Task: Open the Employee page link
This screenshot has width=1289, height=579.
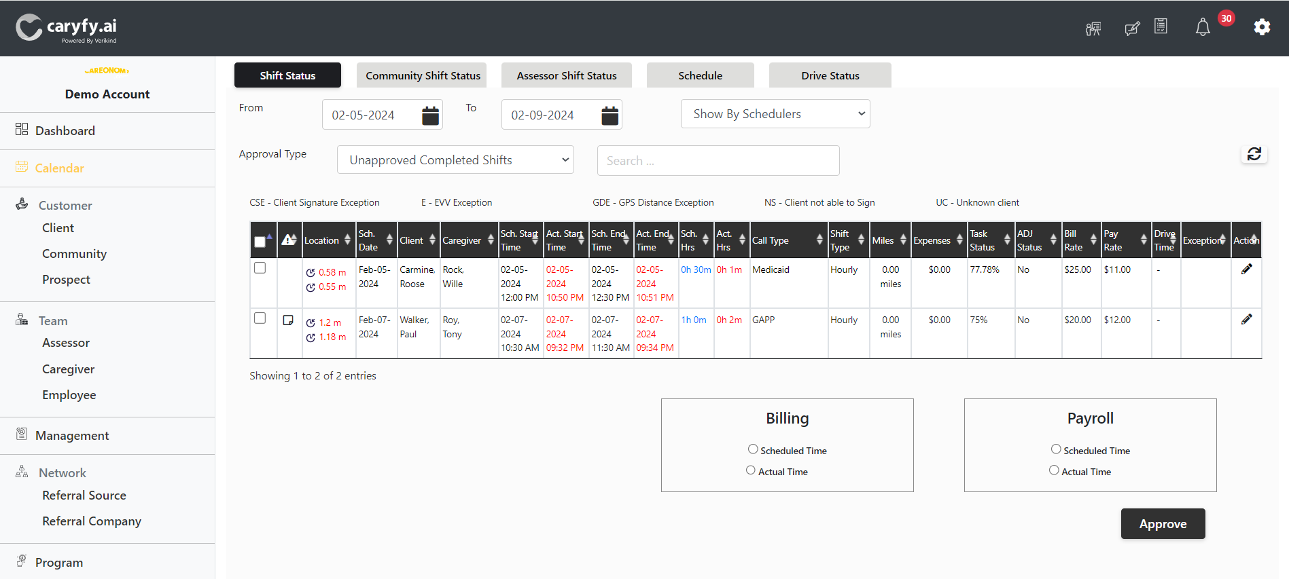Action: point(69,395)
